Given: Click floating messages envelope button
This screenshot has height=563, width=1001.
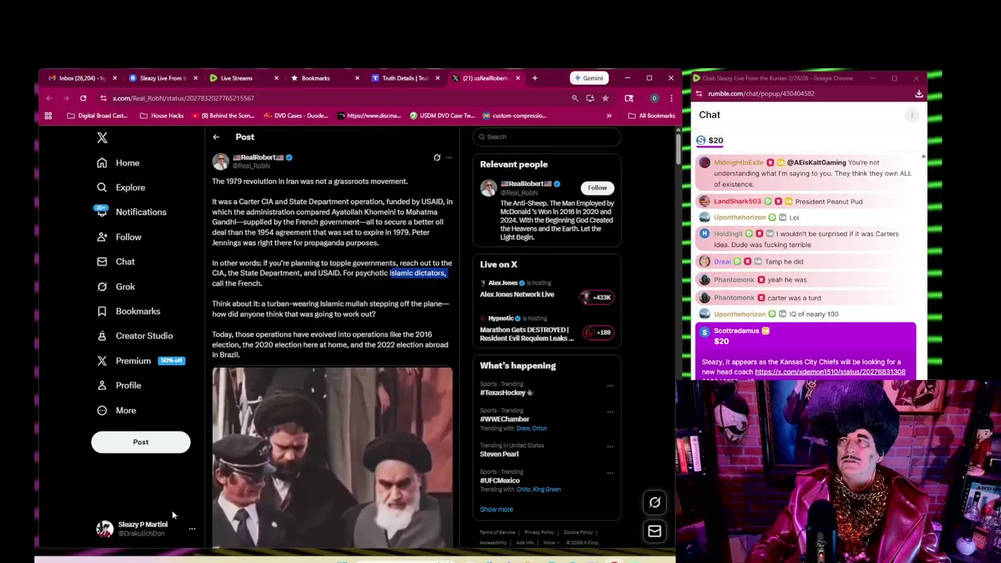Looking at the screenshot, I should point(655,532).
